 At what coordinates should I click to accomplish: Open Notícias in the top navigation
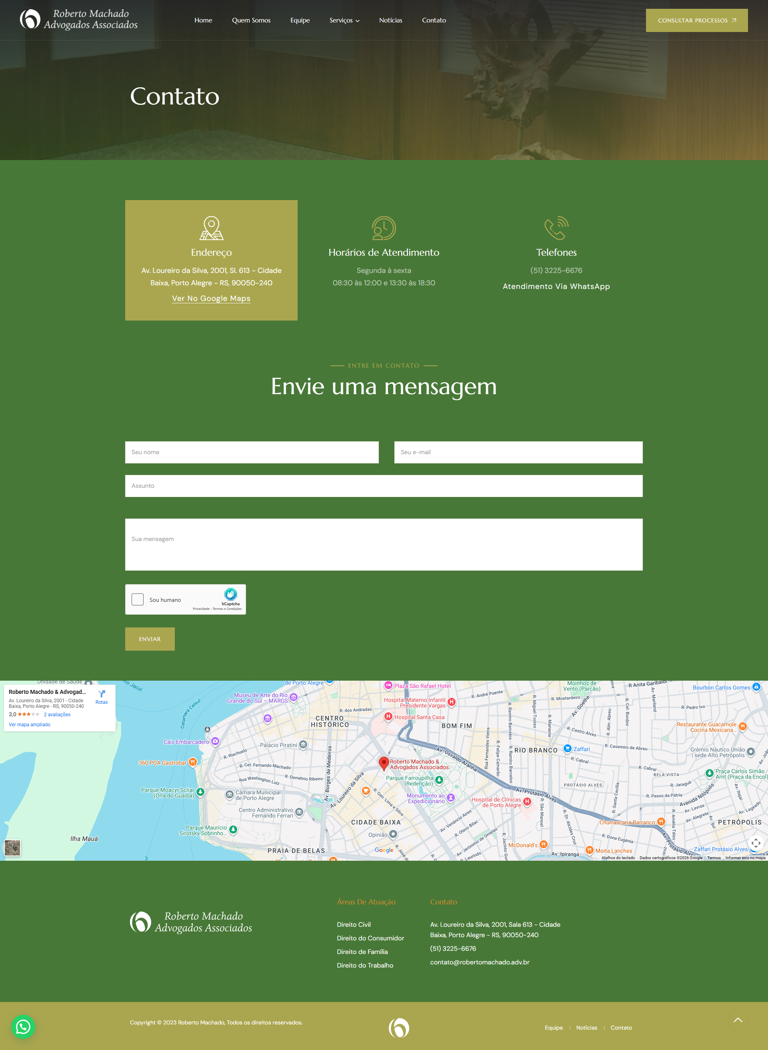(x=390, y=20)
